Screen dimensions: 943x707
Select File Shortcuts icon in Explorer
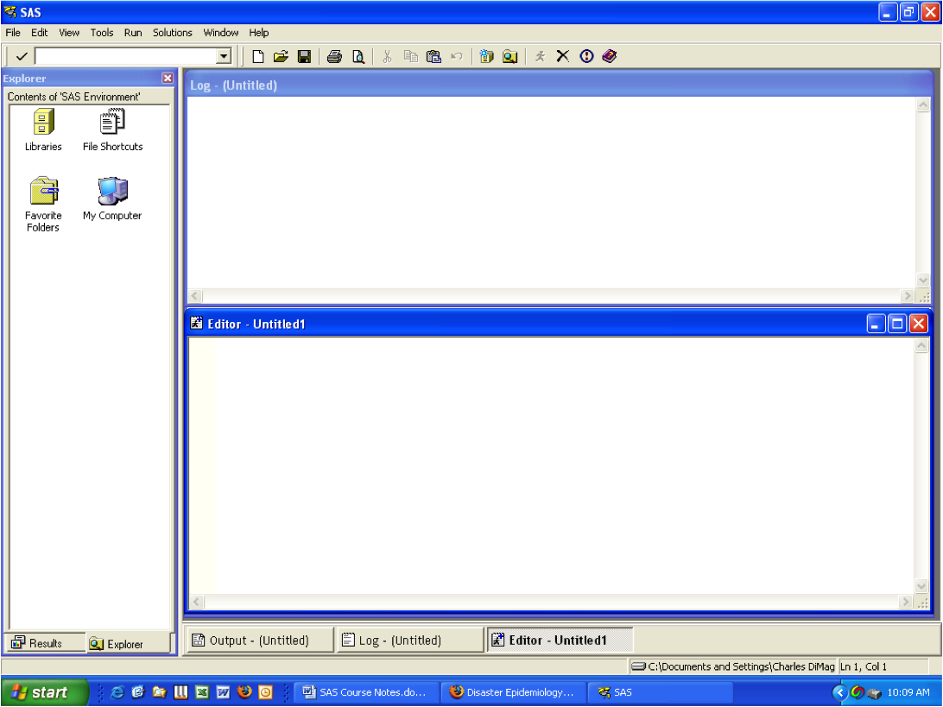click(x=112, y=129)
